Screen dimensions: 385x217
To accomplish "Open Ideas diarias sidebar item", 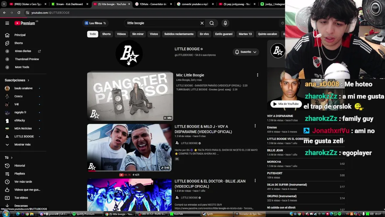I will 23,51.
